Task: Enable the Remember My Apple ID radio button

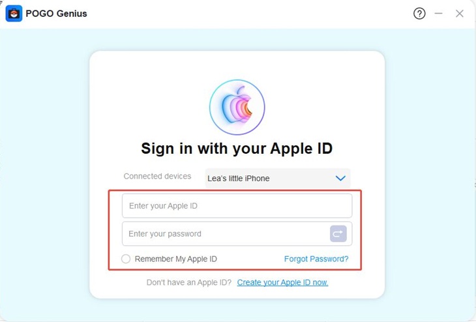Action: point(126,259)
